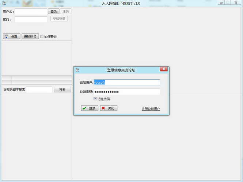Click the 搜索 button
This screenshot has height=182, width=243.
click(x=62, y=90)
